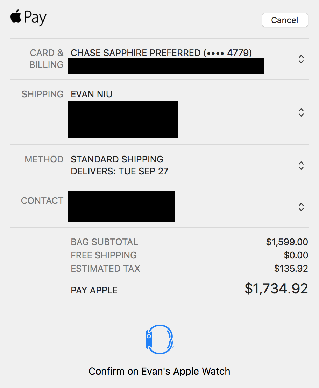Open the shipping method selector arrows
Viewport: 319px width, 388px height.
coord(301,165)
